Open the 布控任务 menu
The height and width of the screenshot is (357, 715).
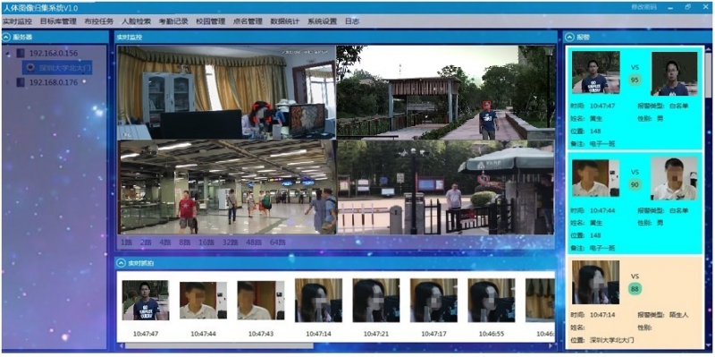tap(98, 21)
